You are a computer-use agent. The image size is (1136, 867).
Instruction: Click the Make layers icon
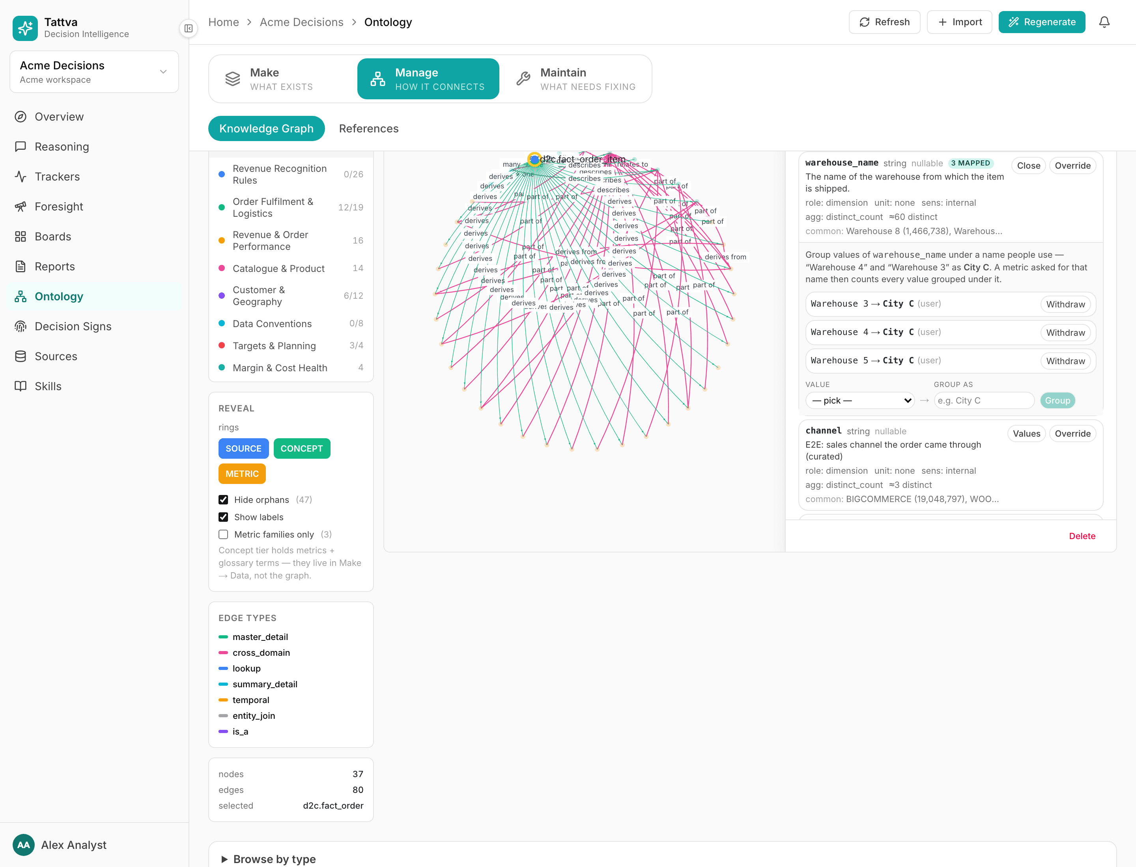point(233,79)
